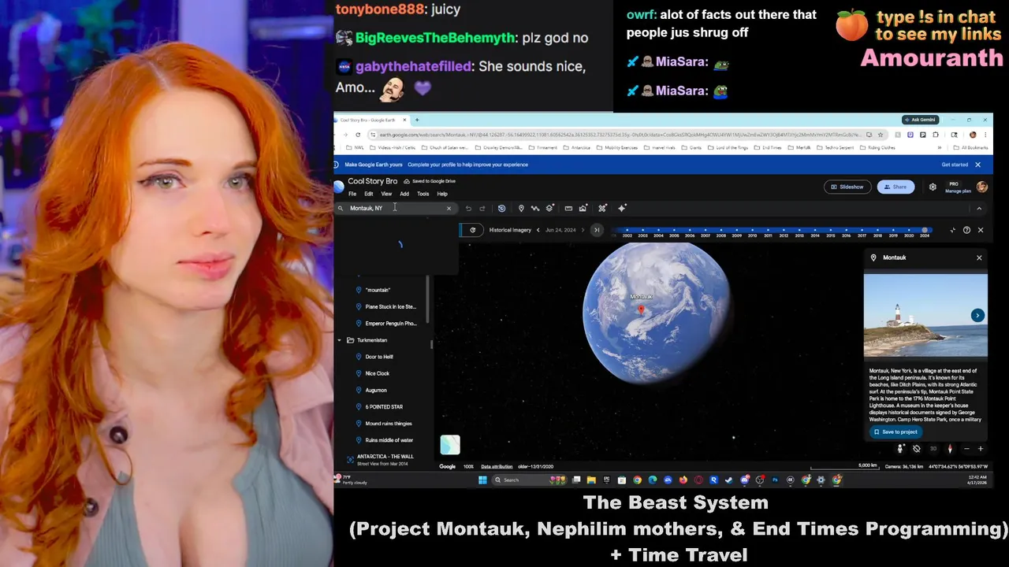Screen dimensions: 1009x567
Task: Click the search magnifier icon
Action: [x=341, y=208]
